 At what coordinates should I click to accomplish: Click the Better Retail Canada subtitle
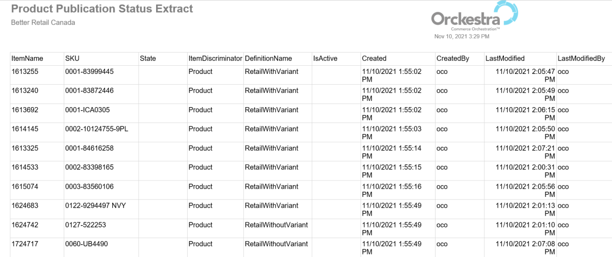[x=43, y=22]
